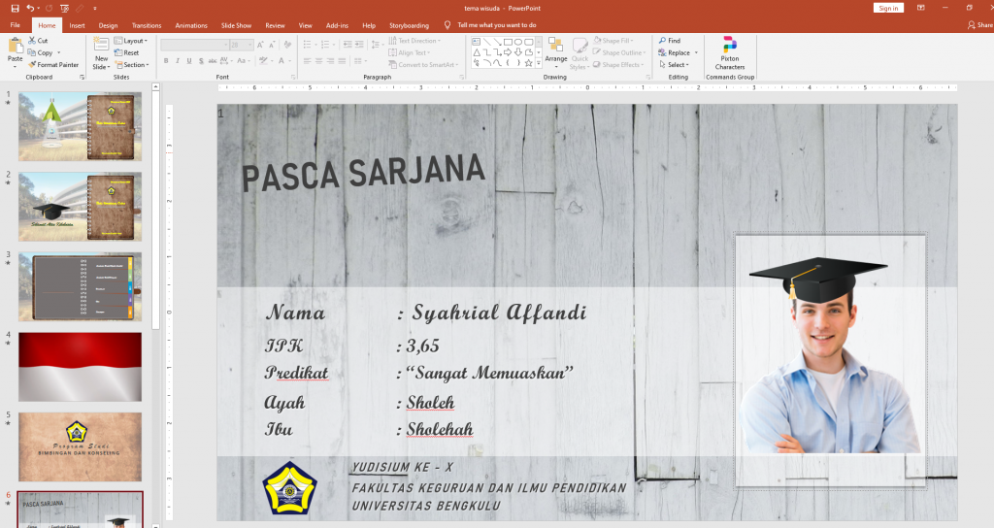This screenshot has width=994, height=528.
Task: Open the Section dropdown
Action: click(132, 65)
